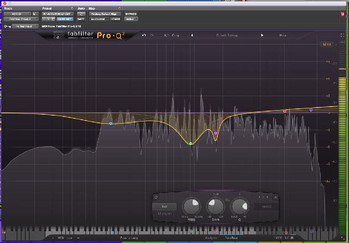Click the GAIN knob
The height and width of the screenshot is (243, 349).
[x=215, y=206]
